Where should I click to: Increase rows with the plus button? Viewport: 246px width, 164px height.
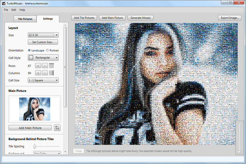tap(38, 66)
